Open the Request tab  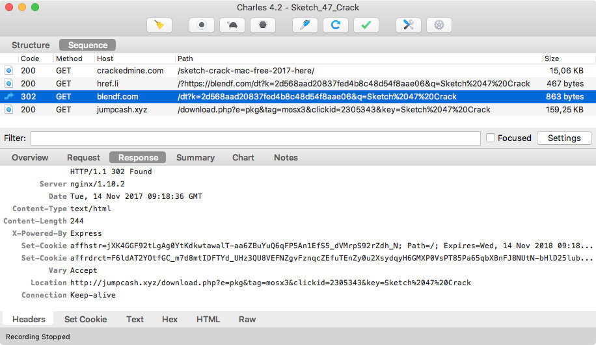pyautogui.click(x=83, y=157)
